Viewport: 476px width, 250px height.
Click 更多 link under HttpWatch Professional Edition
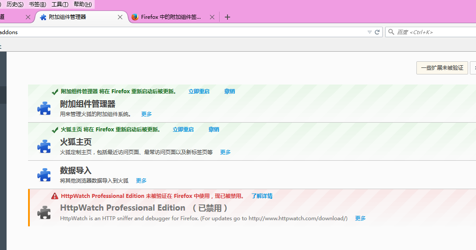tap(360, 218)
